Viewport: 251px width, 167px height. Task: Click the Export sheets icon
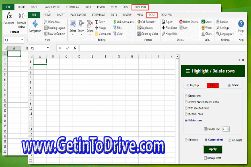click(x=163, y=22)
